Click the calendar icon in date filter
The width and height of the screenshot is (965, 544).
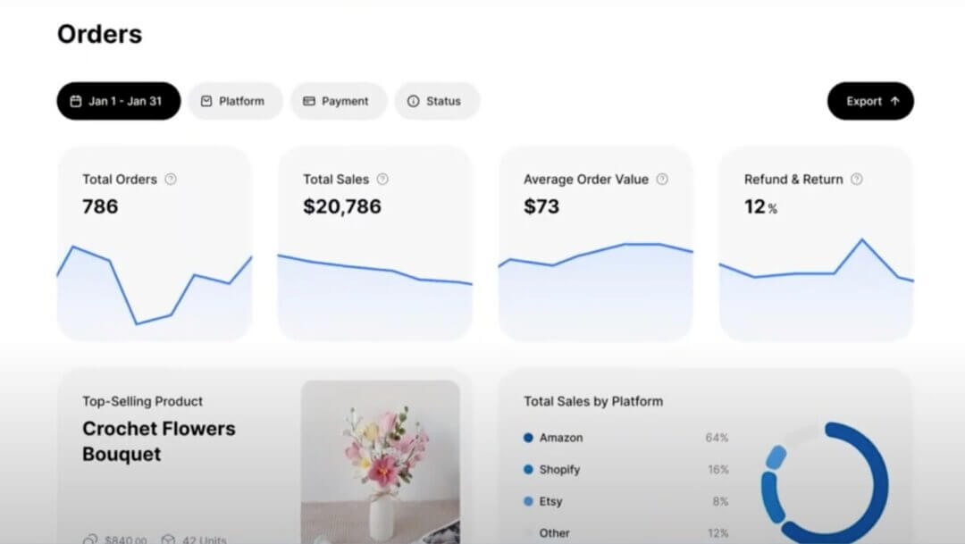click(x=76, y=101)
